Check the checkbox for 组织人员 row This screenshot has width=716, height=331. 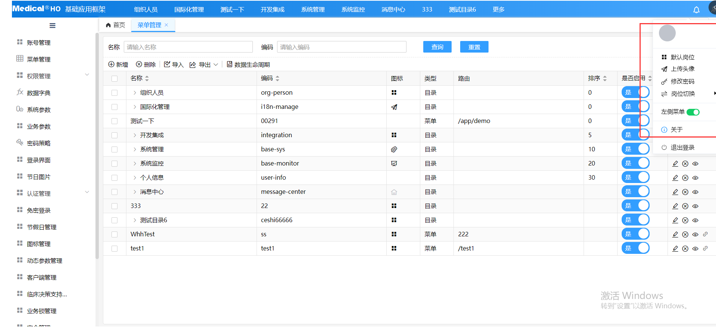[114, 93]
